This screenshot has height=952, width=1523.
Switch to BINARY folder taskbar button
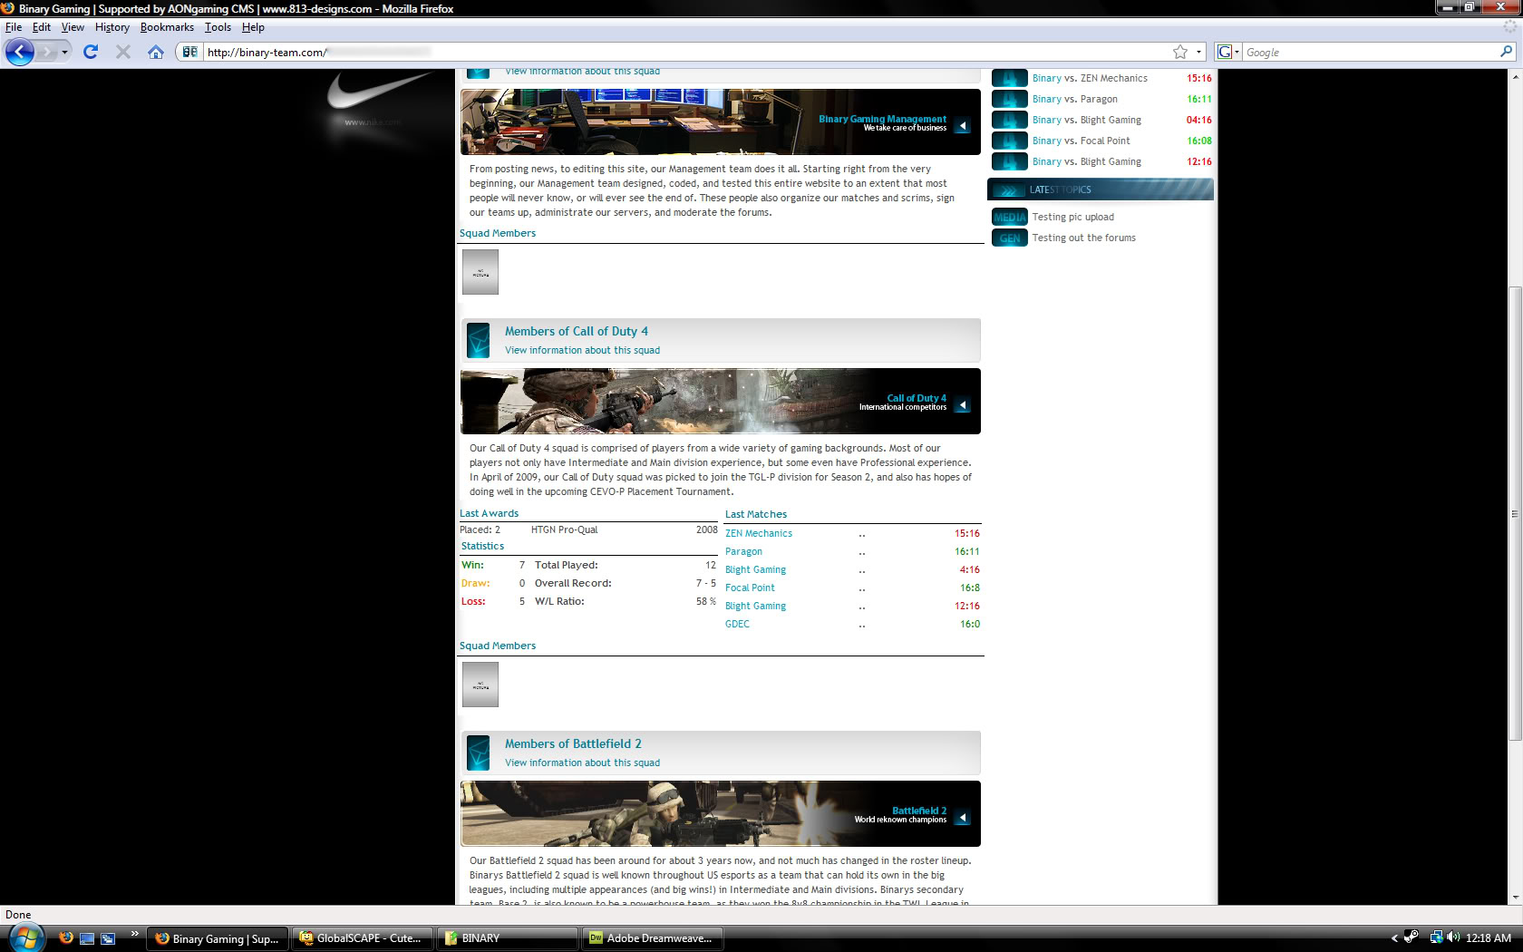tap(508, 938)
